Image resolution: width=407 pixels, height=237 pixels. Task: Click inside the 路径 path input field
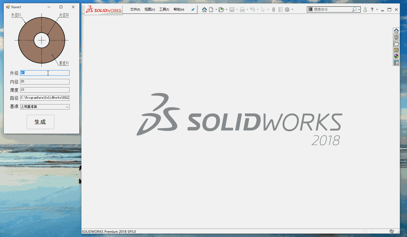pyautogui.click(x=44, y=98)
